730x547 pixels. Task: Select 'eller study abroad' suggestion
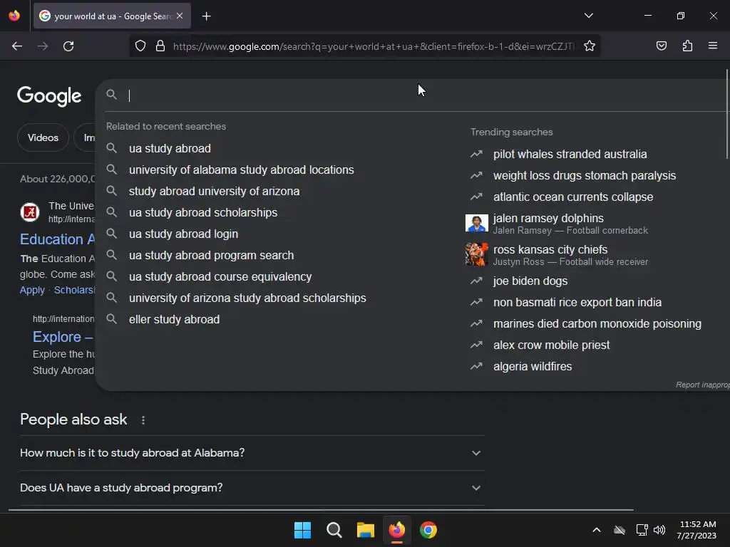coord(174,320)
